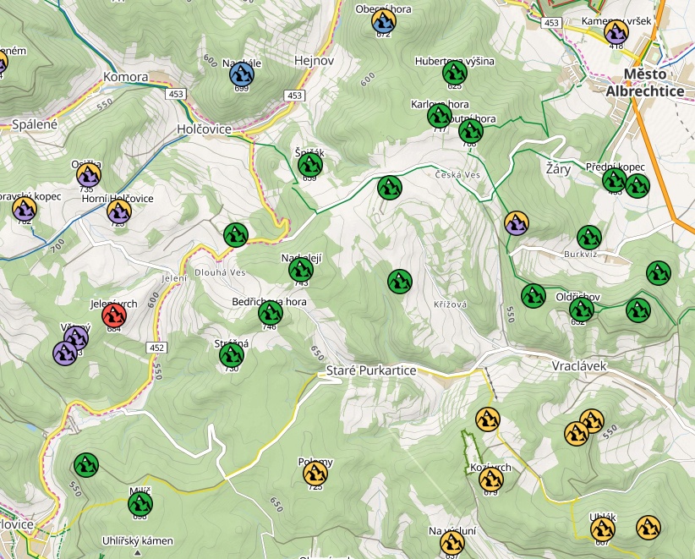Click the 452 road number shield
This screenshot has height=559, width=695.
[x=156, y=348]
